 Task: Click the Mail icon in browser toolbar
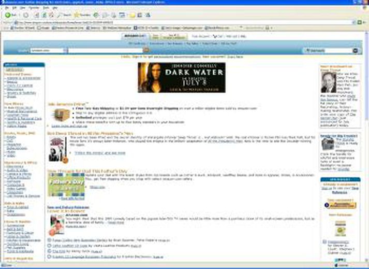[x=105, y=15]
